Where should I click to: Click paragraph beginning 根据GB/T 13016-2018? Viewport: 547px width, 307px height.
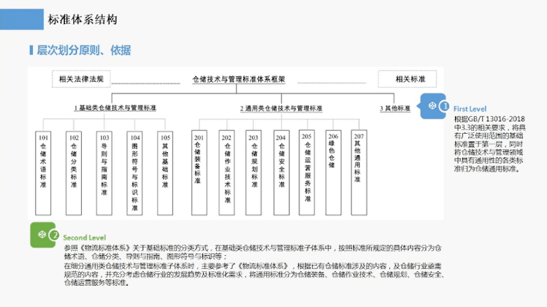pos(490,144)
